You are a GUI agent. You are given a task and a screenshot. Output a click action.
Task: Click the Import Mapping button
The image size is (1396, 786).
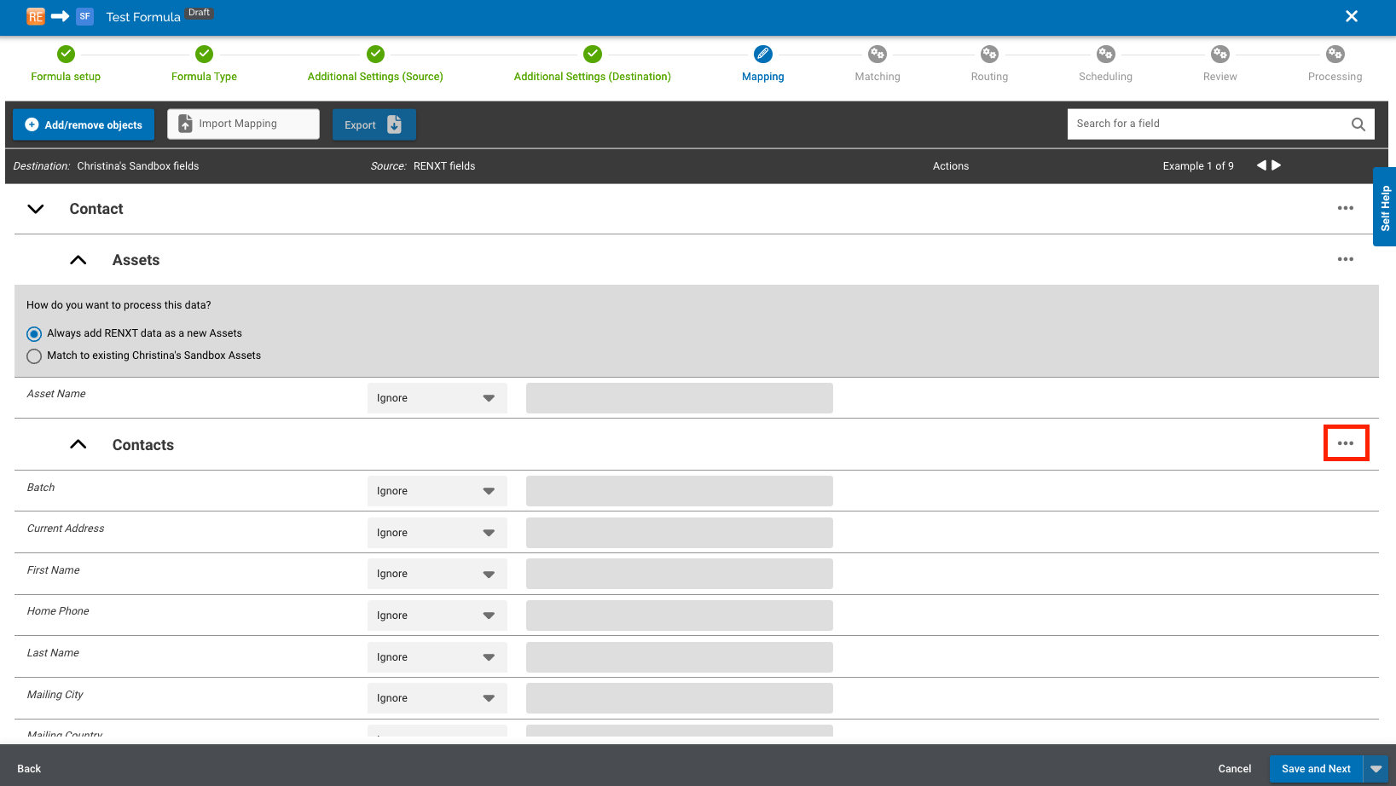[243, 124]
